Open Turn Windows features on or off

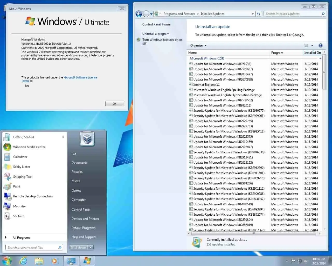coord(162,42)
